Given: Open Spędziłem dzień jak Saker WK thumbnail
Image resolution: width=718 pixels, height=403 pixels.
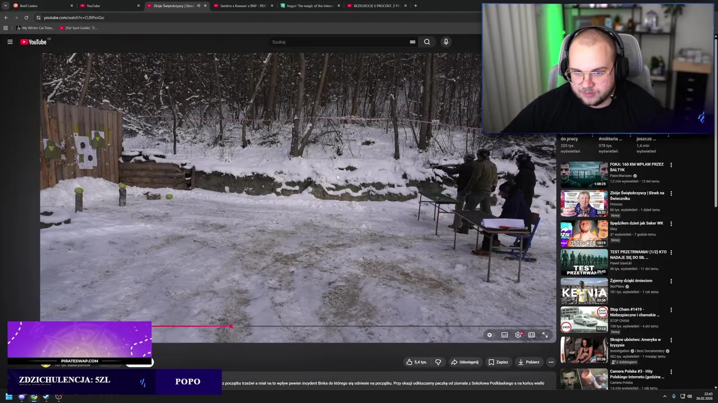Looking at the screenshot, I should [x=584, y=233].
